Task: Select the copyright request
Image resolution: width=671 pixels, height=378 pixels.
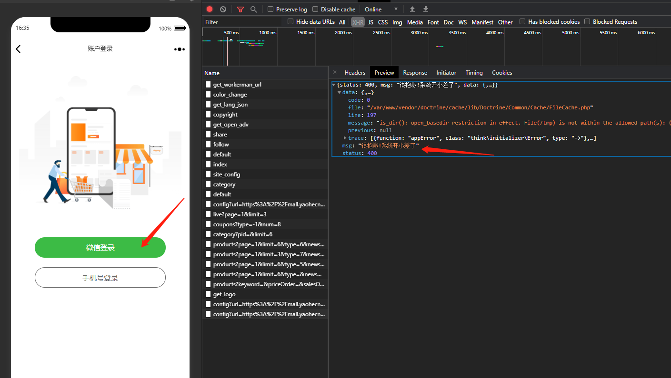Action: pos(265,114)
